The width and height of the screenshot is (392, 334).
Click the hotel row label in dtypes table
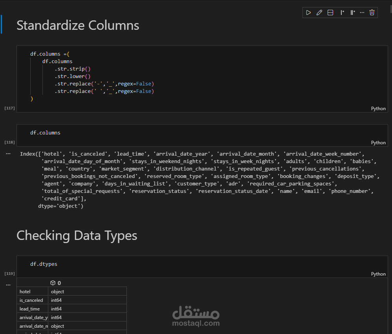pos(25,292)
